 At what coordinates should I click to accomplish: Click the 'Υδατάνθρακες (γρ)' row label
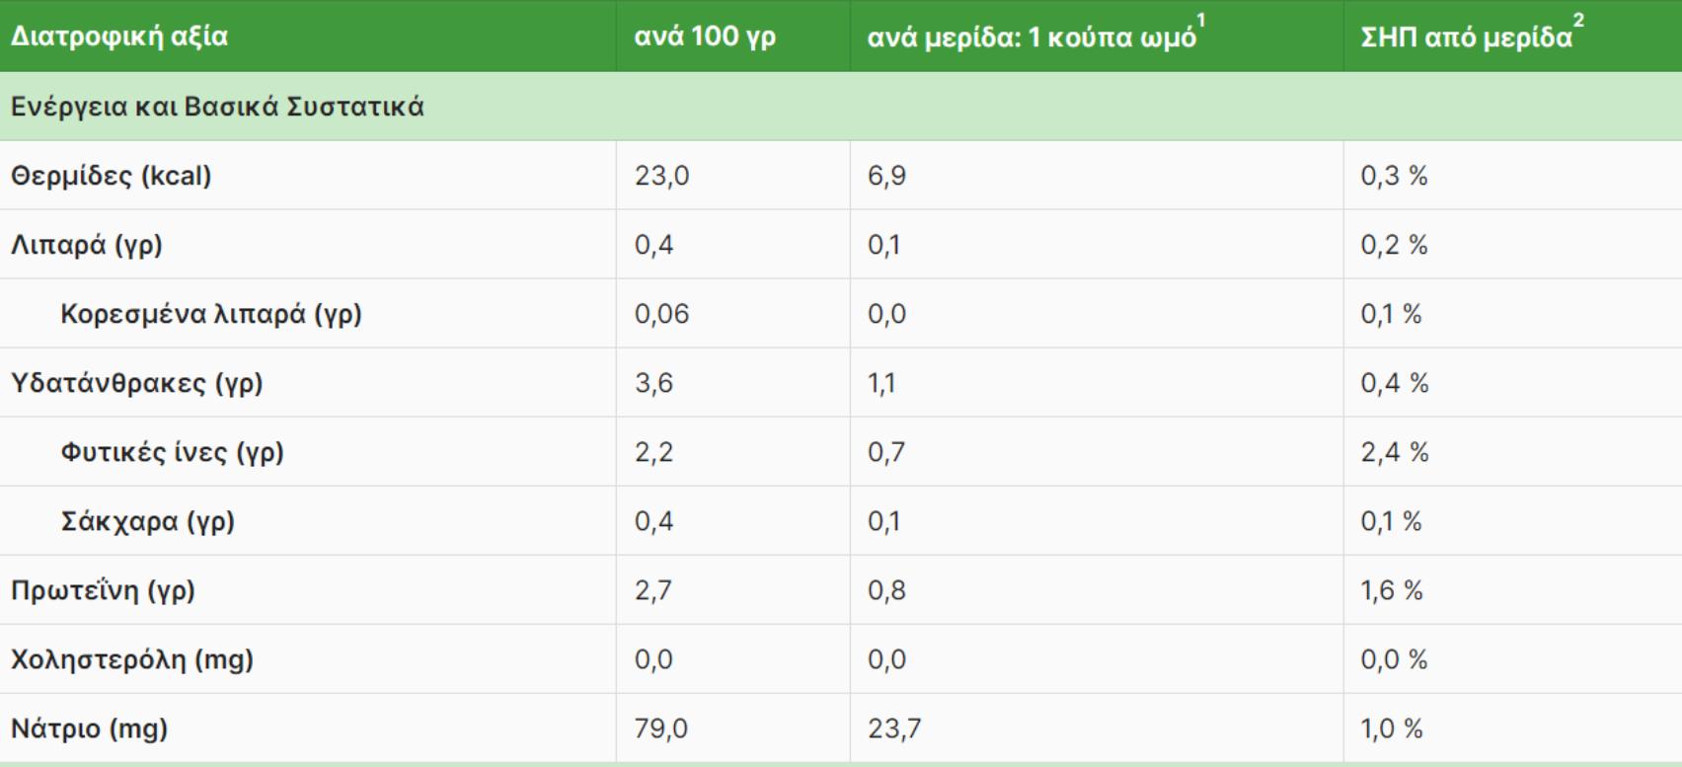click(136, 383)
